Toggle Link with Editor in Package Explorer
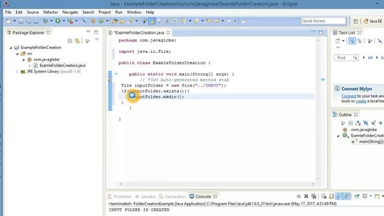Image resolution: width=384 pixels, height=216 pixels. pyautogui.click(x=77, y=41)
